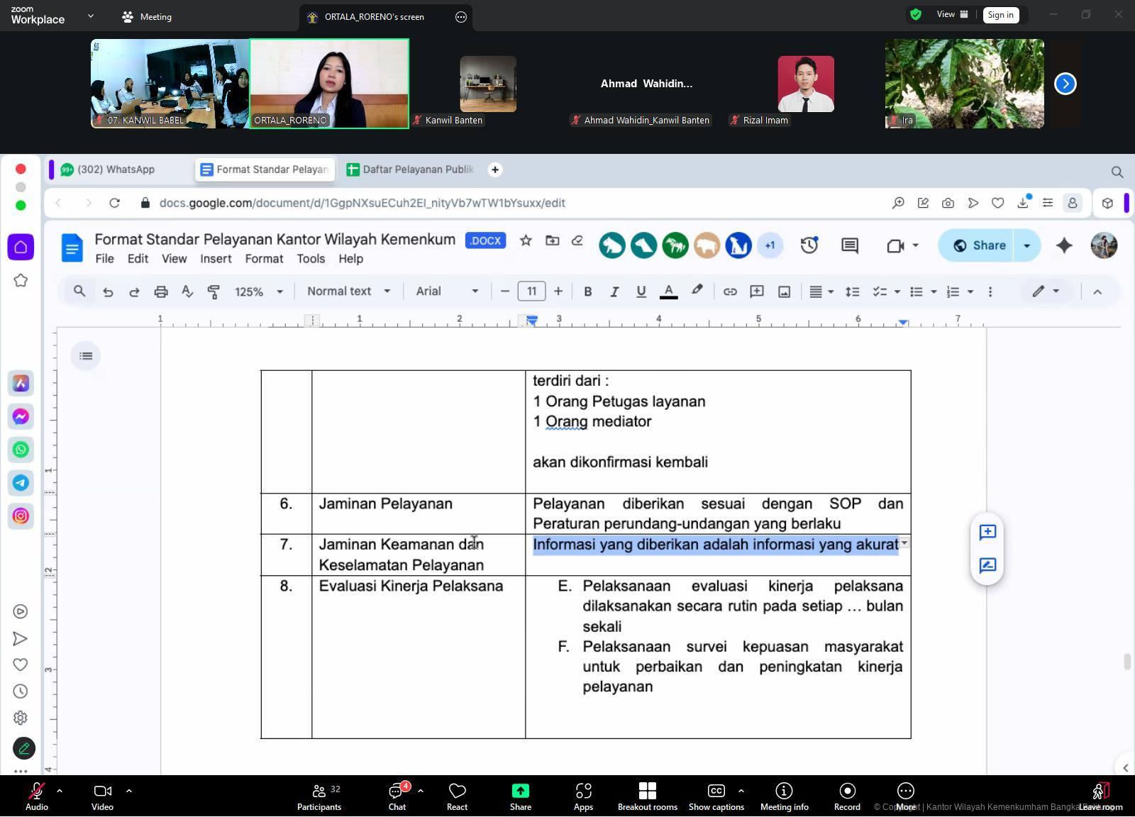
Task: Click the font size input field
Action: [531, 291]
